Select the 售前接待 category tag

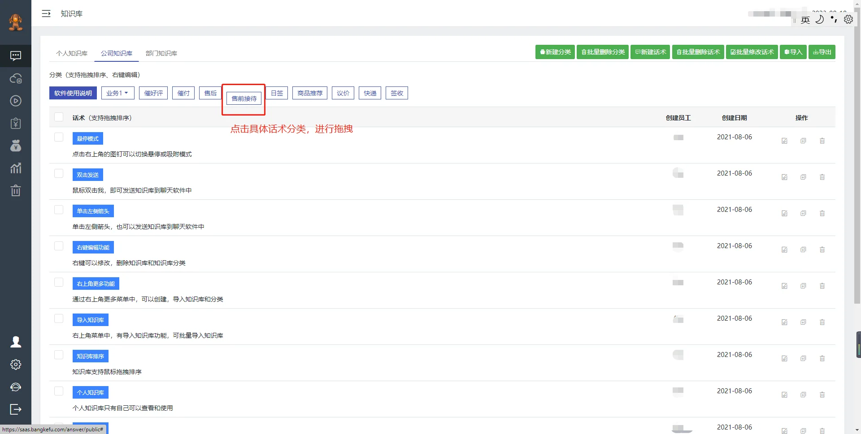click(x=244, y=99)
